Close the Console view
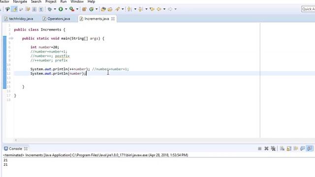Viewport: 315px width, 177px height. point(26,148)
